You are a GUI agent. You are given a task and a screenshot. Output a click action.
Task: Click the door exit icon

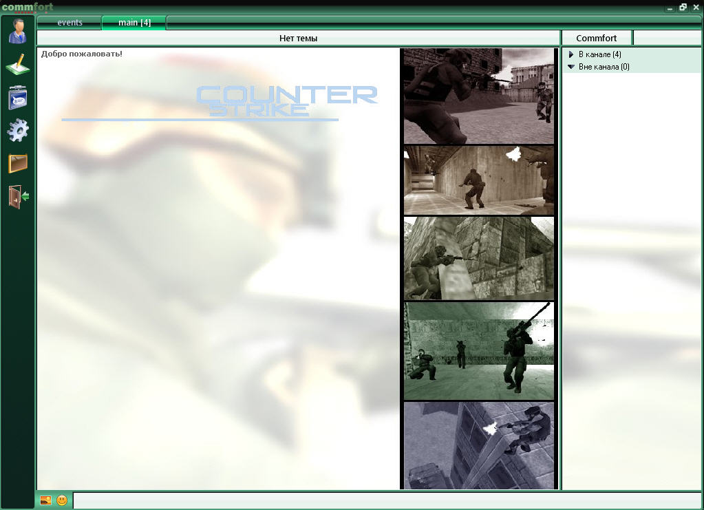coord(19,197)
